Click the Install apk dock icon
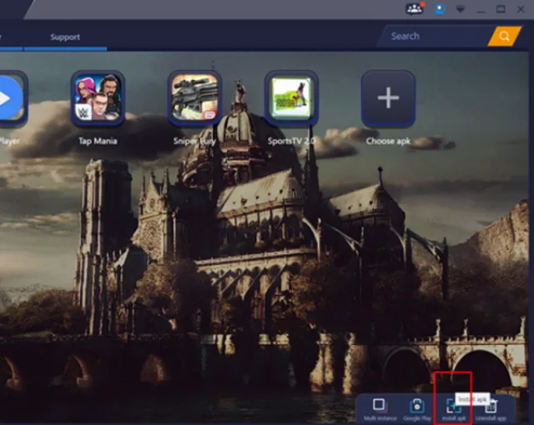Image resolution: width=534 pixels, height=425 pixels. (x=453, y=406)
